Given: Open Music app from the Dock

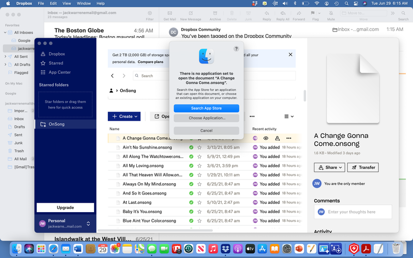Looking at the screenshot, I should point(212,249).
